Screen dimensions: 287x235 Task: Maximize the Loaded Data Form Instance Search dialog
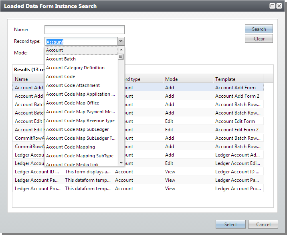272,6
